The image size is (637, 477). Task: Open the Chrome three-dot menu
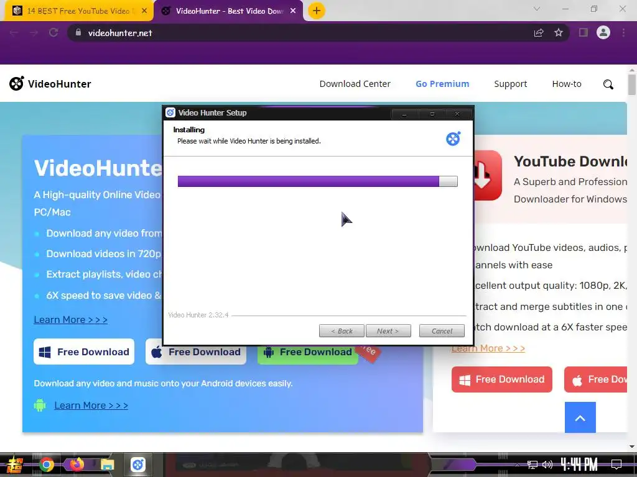623,33
